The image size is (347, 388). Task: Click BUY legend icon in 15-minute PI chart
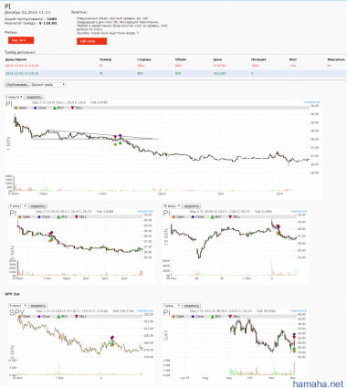tap(213, 217)
